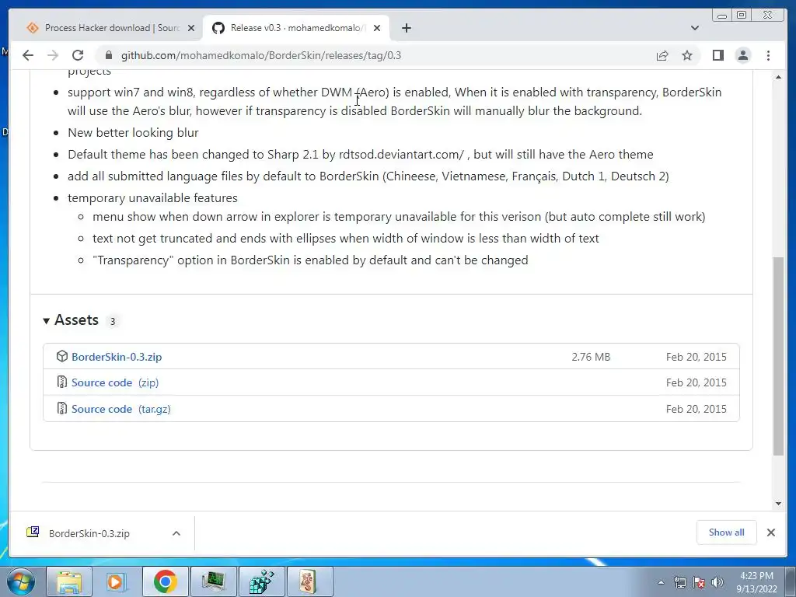This screenshot has width=796, height=597.
Task: Open a new browser tab
Action: (x=406, y=28)
